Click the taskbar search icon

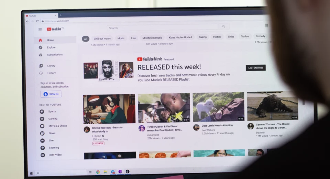pyautogui.click(x=38, y=173)
